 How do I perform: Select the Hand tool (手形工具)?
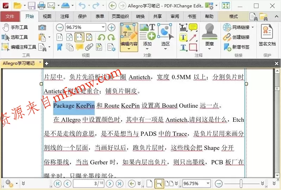[x=15, y=27]
